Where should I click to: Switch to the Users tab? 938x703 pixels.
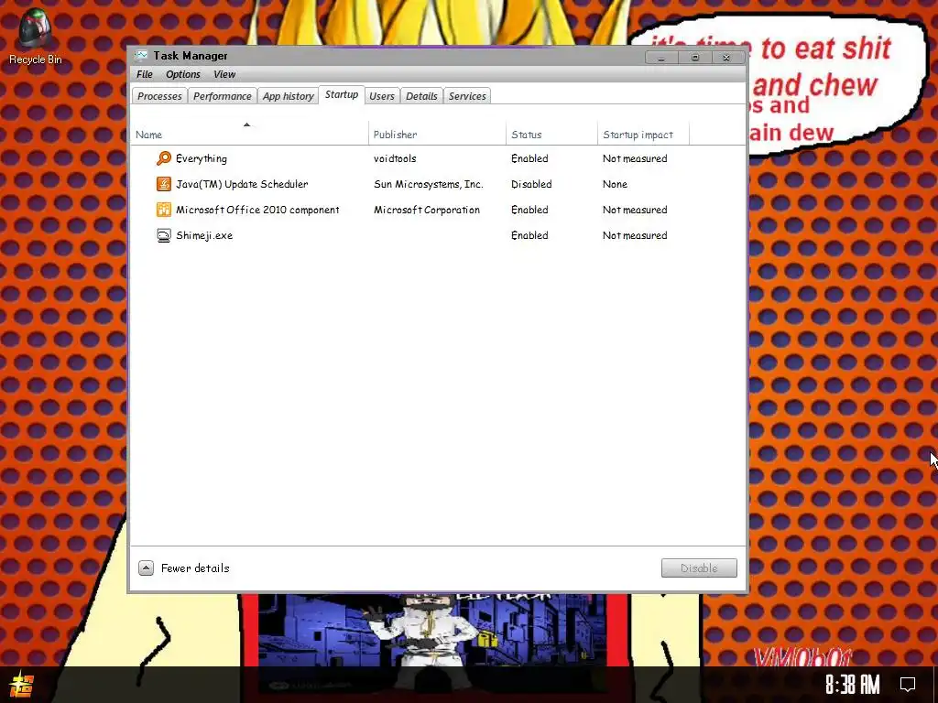(x=382, y=96)
